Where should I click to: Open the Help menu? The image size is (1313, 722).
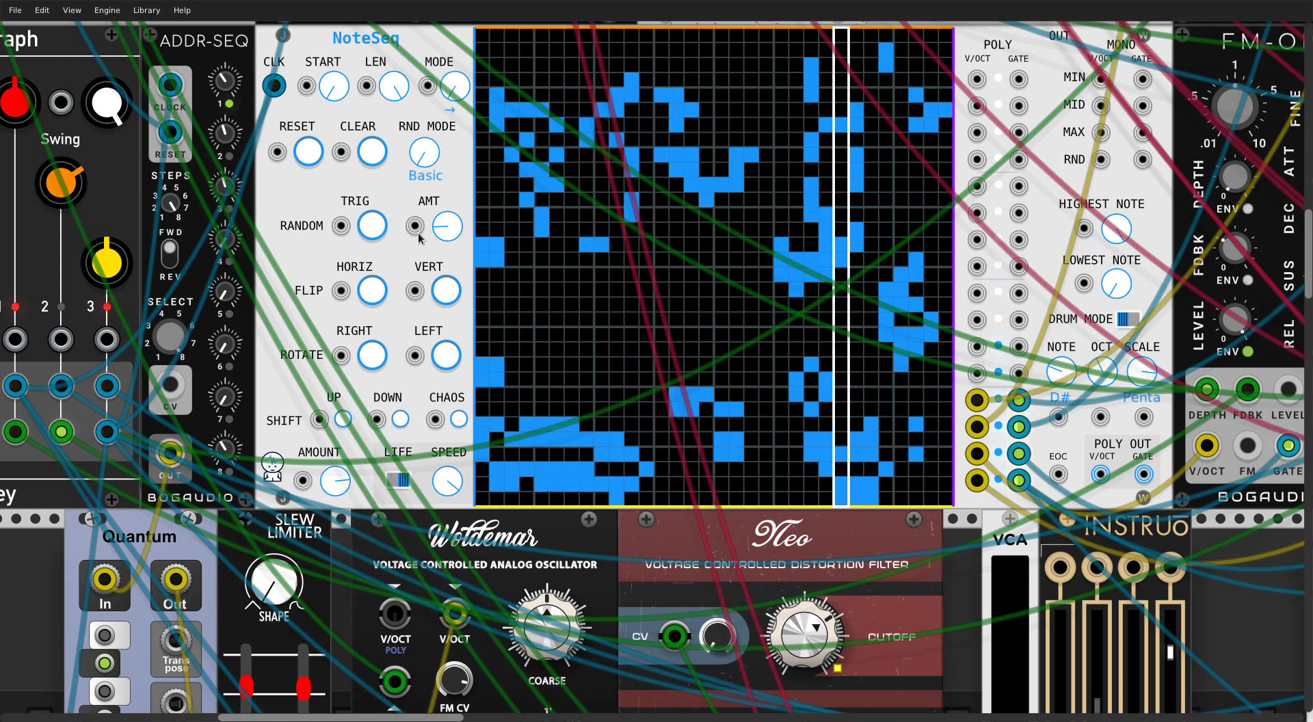tap(182, 10)
